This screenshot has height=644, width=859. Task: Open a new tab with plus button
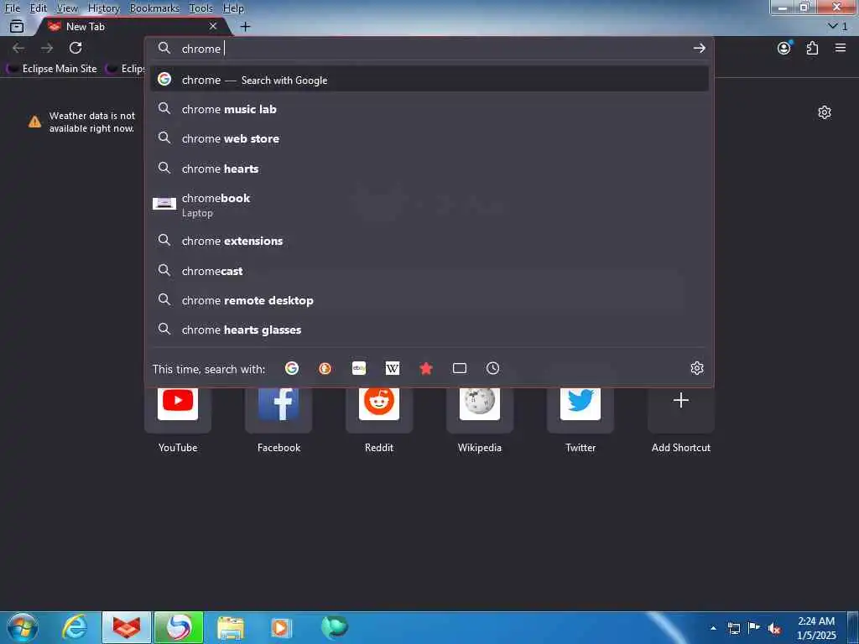click(246, 26)
